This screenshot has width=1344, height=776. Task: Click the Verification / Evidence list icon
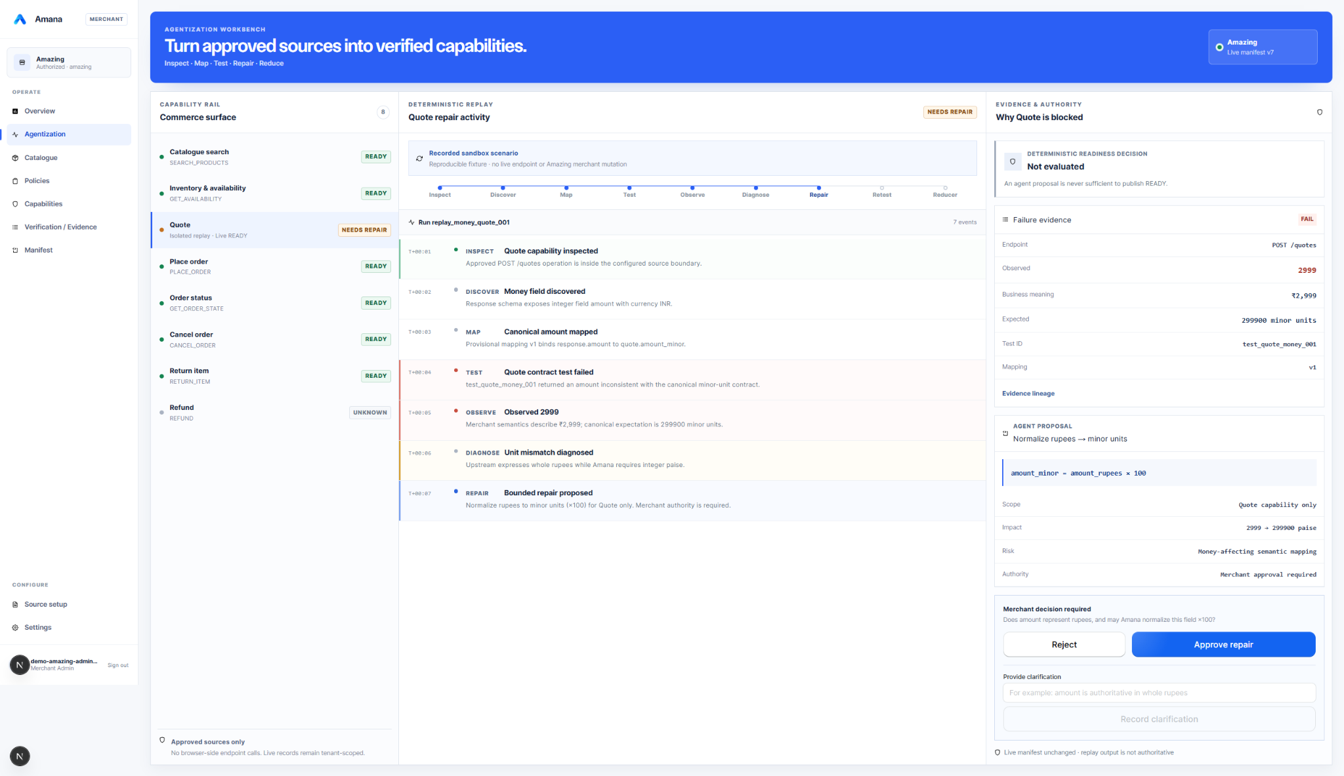pyautogui.click(x=15, y=227)
